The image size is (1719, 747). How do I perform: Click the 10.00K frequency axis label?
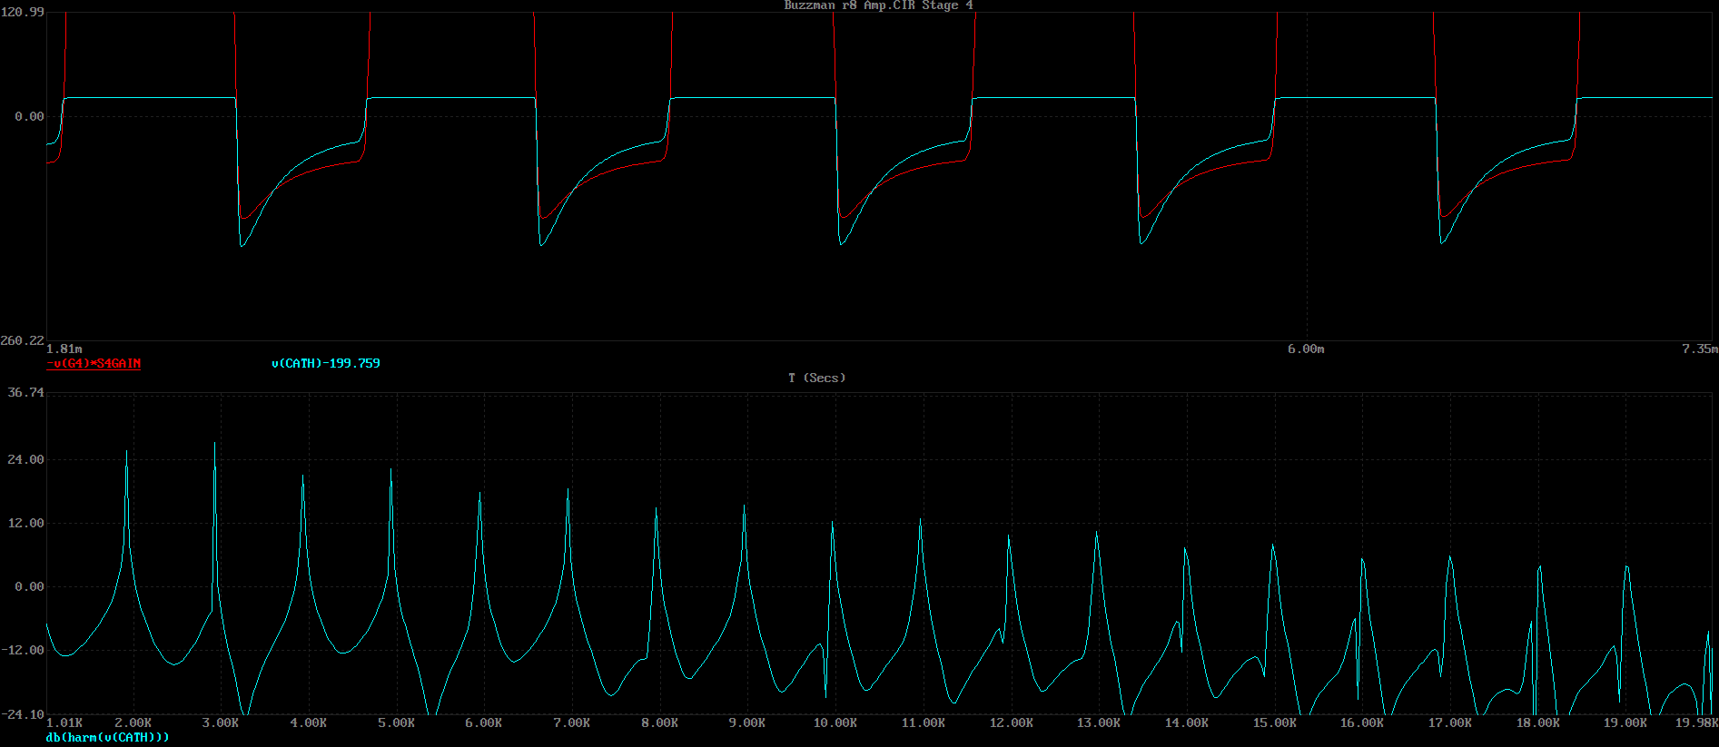point(835,723)
